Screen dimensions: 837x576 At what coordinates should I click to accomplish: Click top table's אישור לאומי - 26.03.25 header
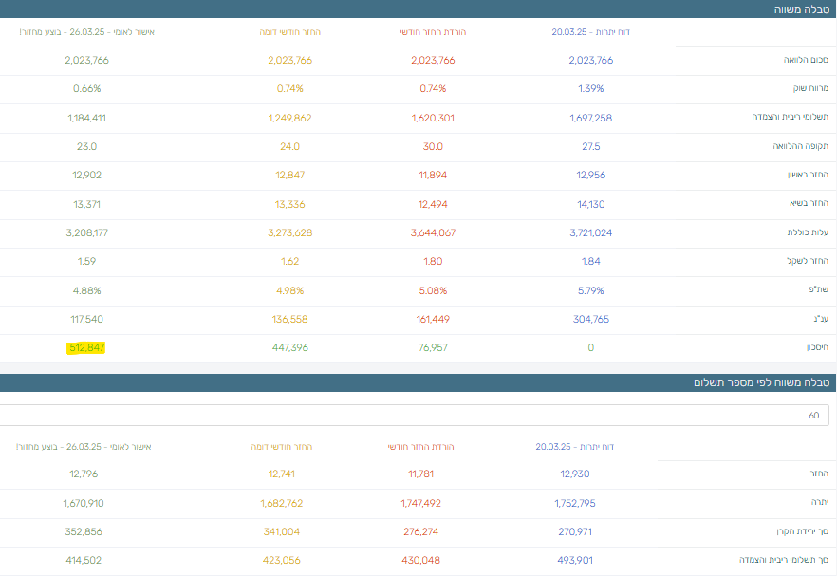click(x=86, y=32)
